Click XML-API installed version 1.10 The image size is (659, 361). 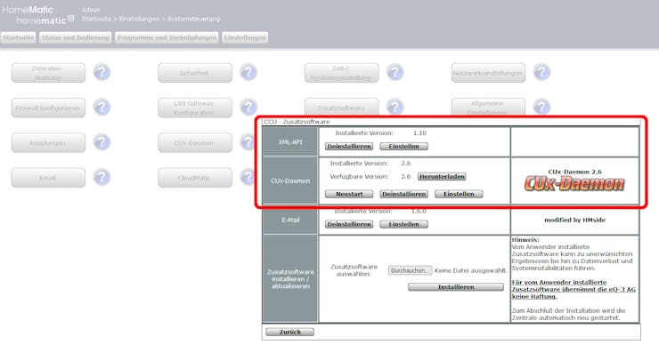click(x=419, y=132)
